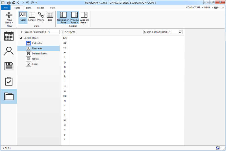This screenshot has height=151, width=226.
Task: Switch to List view
Action: tap(50, 17)
